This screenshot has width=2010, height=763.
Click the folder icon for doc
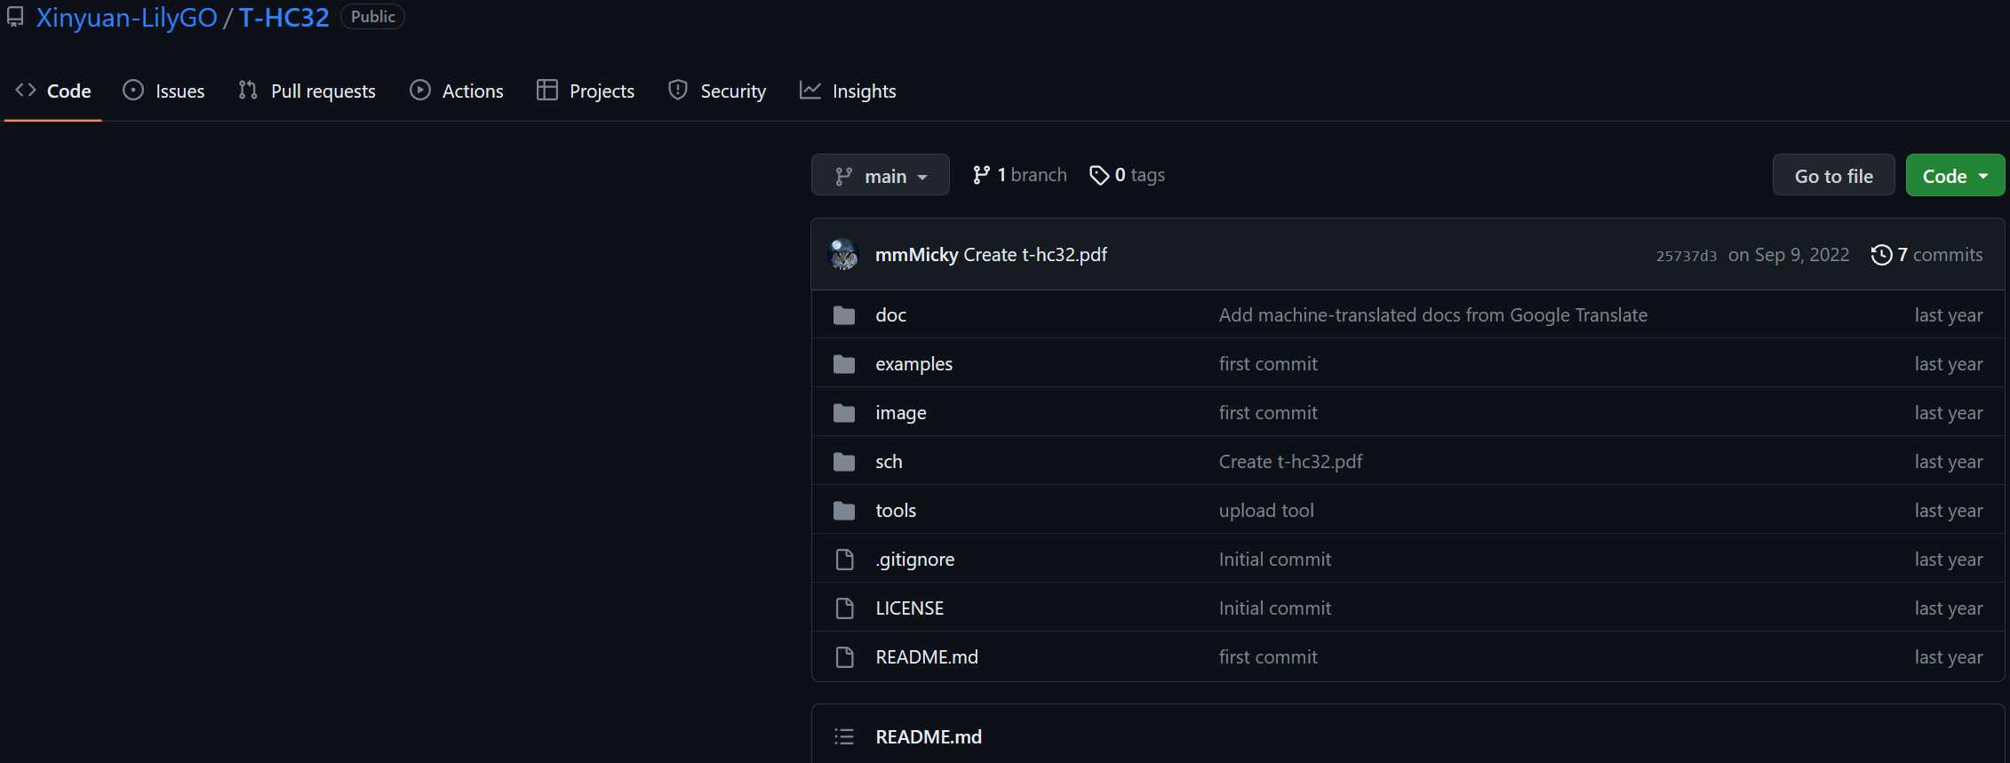click(844, 315)
